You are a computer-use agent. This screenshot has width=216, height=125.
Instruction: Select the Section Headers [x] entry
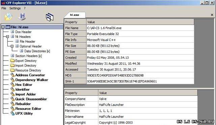coord(28,56)
